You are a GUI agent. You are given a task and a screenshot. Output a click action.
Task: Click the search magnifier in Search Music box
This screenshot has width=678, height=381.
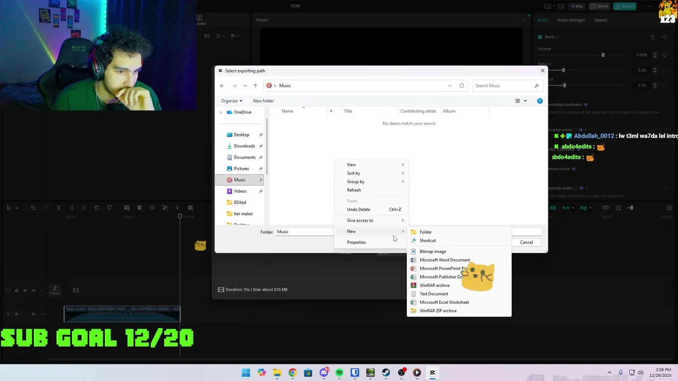(x=537, y=86)
